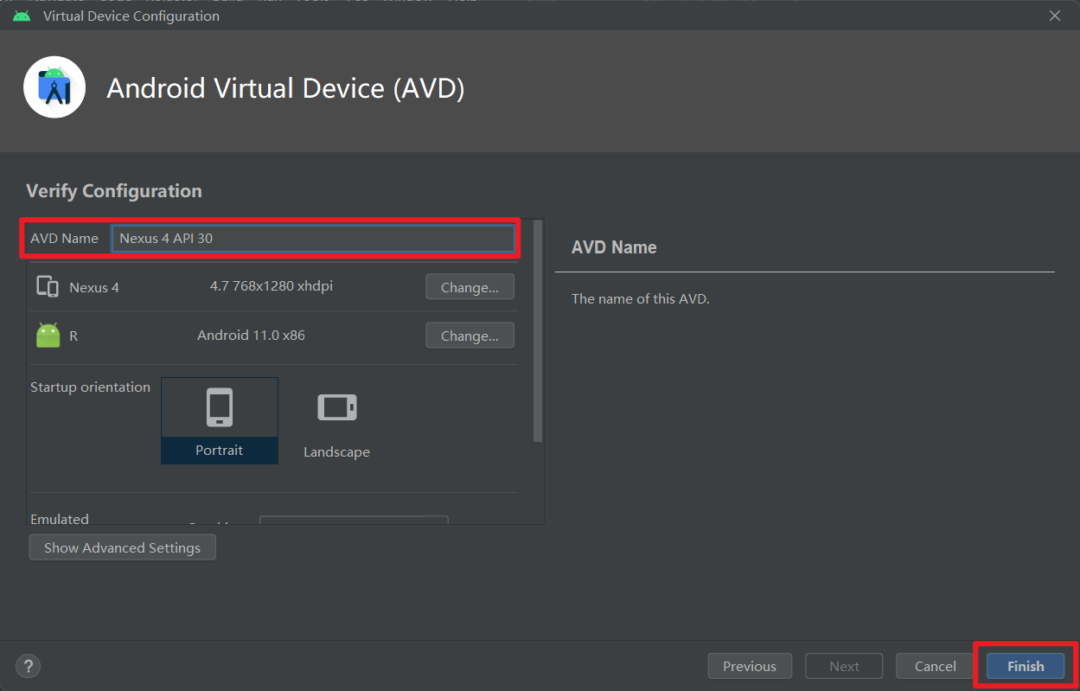
Task: Change the Android 11.0 x86 system image
Action: coord(470,336)
